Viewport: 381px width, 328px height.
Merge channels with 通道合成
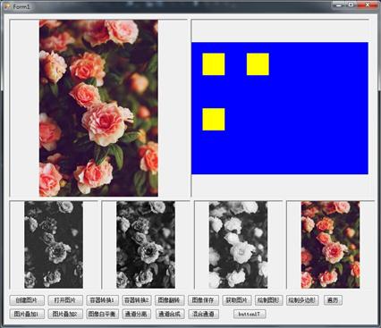[x=170, y=314]
